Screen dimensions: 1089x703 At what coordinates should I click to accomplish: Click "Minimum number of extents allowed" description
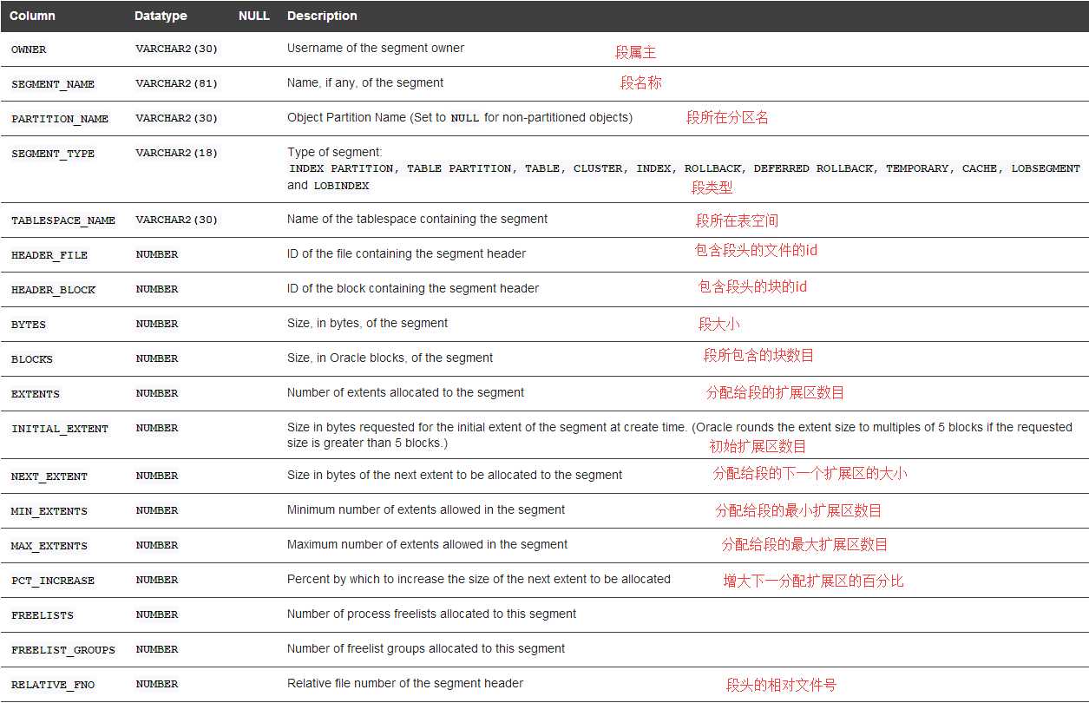[x=426, y=509]
